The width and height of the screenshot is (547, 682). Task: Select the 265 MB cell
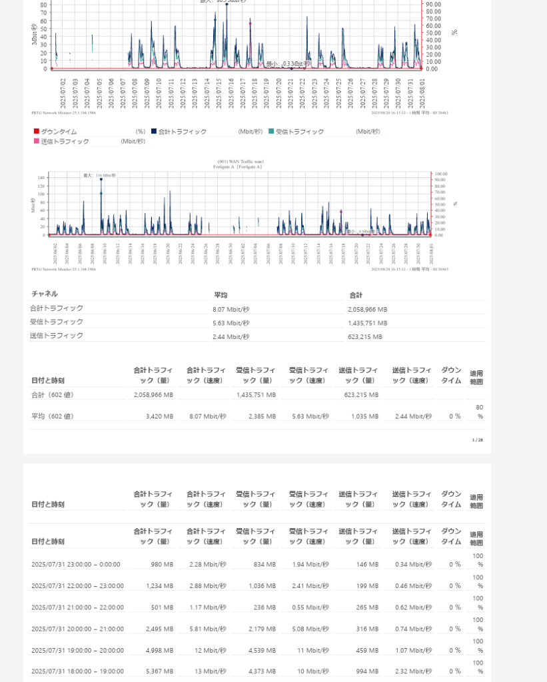[367, 607]
